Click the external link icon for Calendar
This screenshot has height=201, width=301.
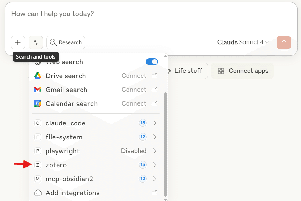pyautogui.click(x=155, y=103)
